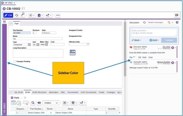
Task: Open the CB-10002 link in first message
Action: (x=166, y=47)
